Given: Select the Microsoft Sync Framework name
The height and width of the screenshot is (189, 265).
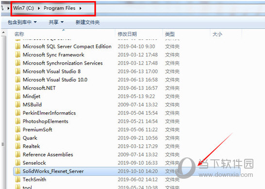Looking at the screenshot, I should pos(53,54).
